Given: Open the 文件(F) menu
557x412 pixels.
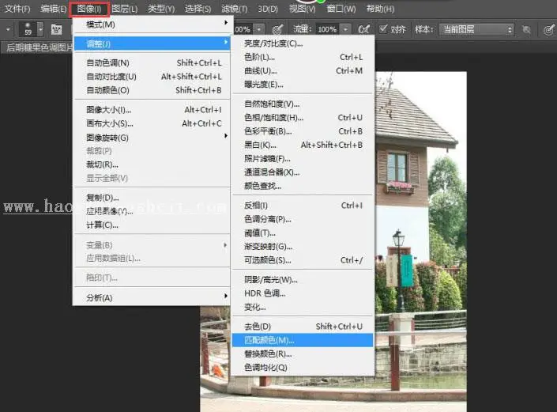Looking at the screenshot, I should point(17,9).
